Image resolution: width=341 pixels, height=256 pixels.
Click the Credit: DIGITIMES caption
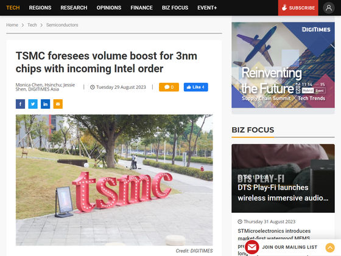point(194,251)
